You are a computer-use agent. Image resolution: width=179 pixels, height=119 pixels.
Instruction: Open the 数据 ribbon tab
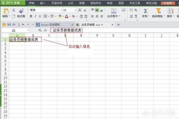(82, 3)
